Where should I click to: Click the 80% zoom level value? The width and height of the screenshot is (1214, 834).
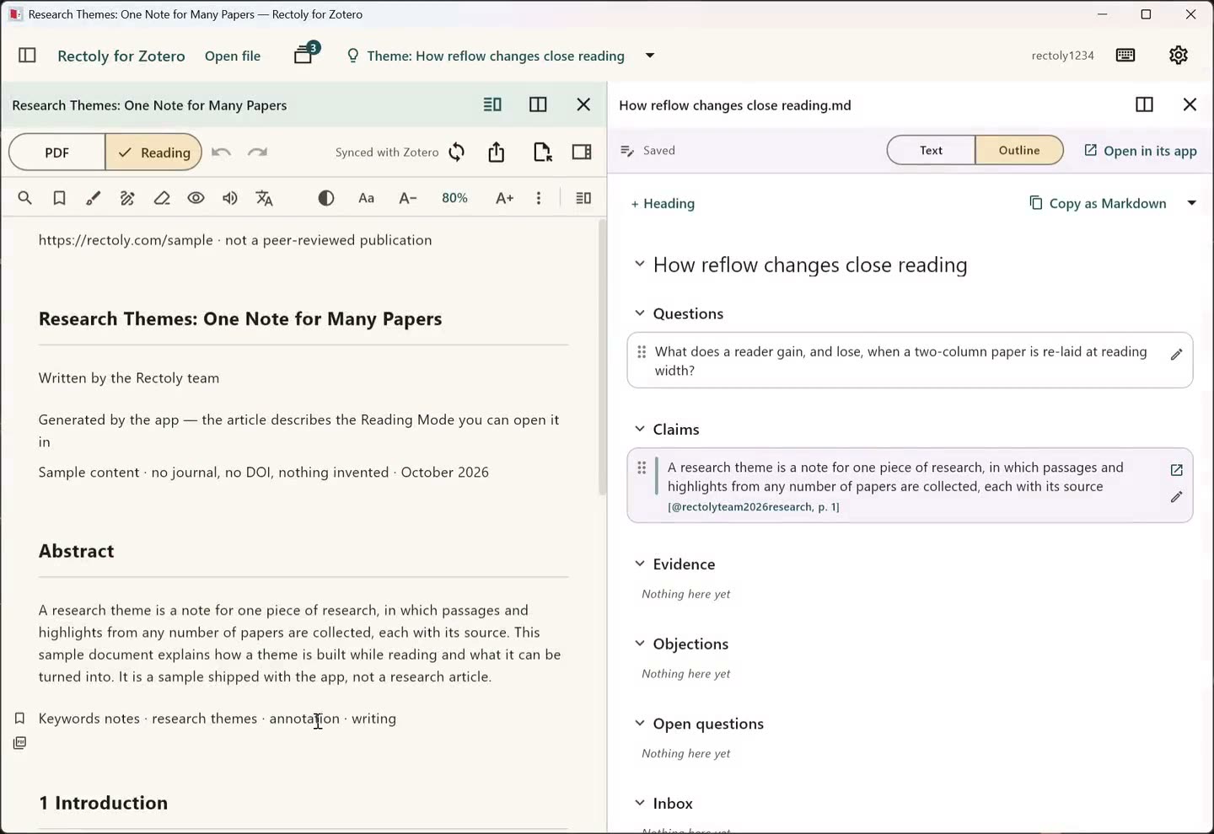[x=454, y=198]
